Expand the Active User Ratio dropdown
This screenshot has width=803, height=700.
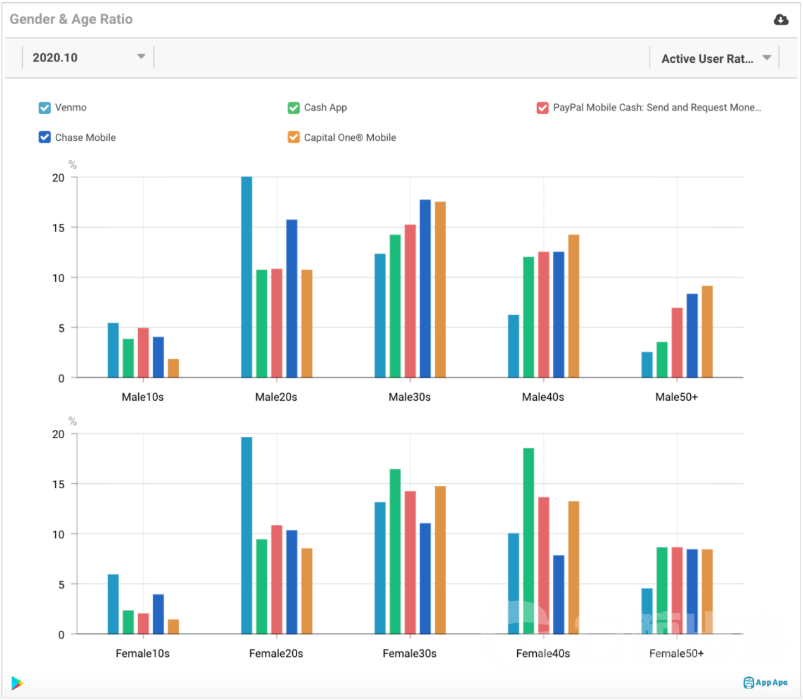(714, 58)
